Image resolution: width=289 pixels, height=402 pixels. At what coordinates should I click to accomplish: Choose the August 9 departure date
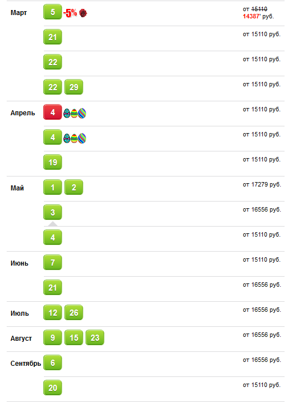pyautogui.click(x=52, y=337)
